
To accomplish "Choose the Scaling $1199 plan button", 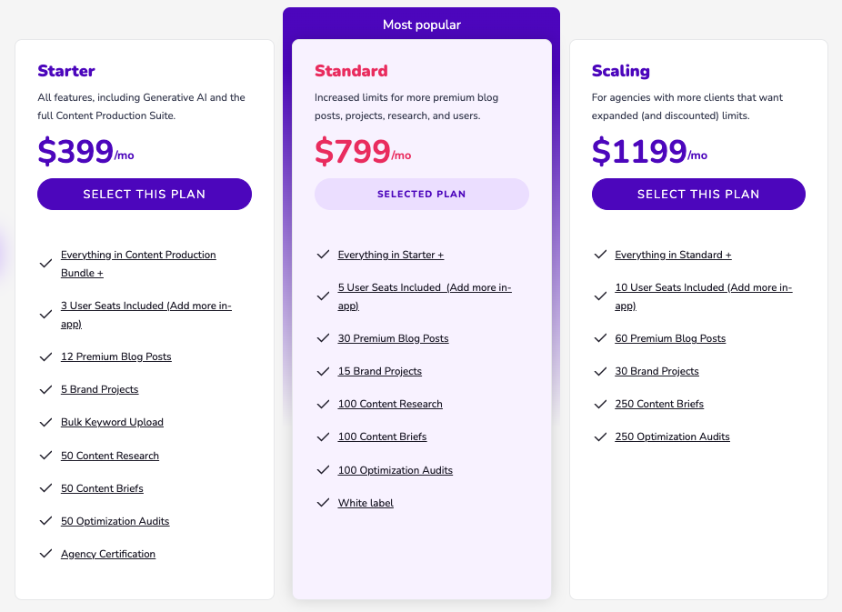I will pos(698,194).
